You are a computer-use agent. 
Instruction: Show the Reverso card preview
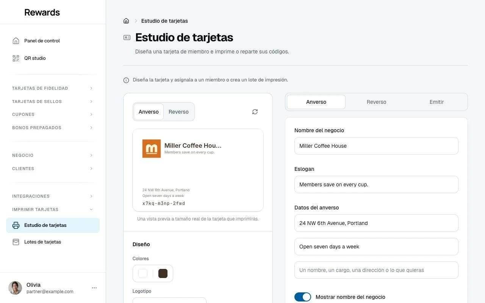(178, 112)
